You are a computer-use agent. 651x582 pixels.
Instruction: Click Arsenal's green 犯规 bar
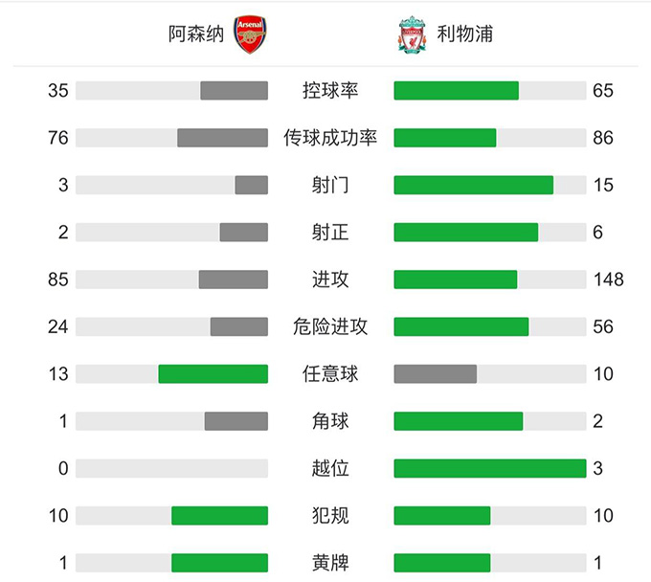pyautogui.click(x=219, y=515)
